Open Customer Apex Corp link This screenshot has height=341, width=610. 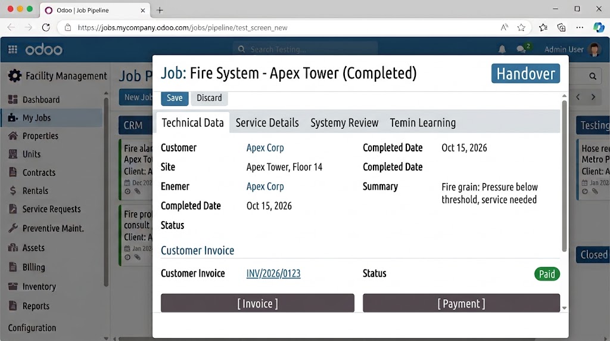point(265,147)
